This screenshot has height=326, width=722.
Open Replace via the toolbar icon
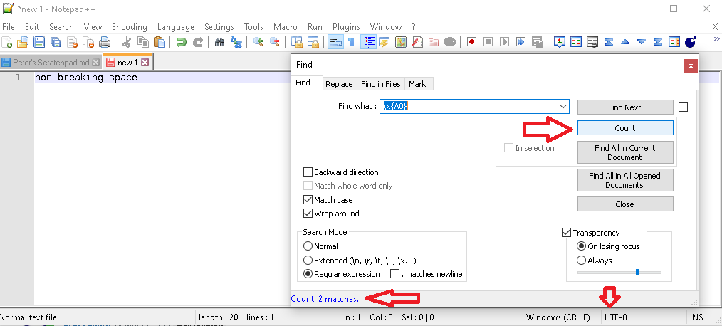click(236, 43)
